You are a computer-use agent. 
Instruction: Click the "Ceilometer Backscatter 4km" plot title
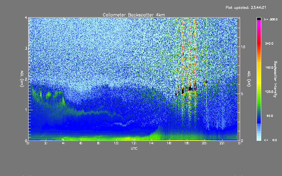[134, 15]
